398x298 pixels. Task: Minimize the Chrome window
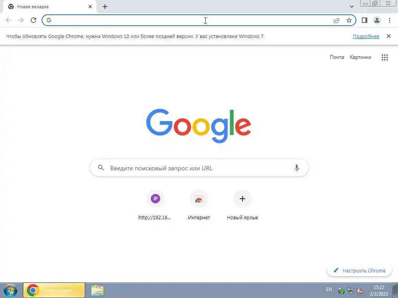tap(365, 3)
